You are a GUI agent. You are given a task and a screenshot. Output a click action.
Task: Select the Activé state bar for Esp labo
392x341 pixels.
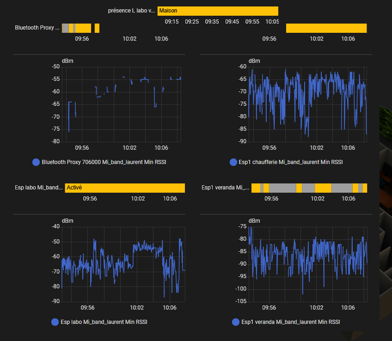click(125, 188)
